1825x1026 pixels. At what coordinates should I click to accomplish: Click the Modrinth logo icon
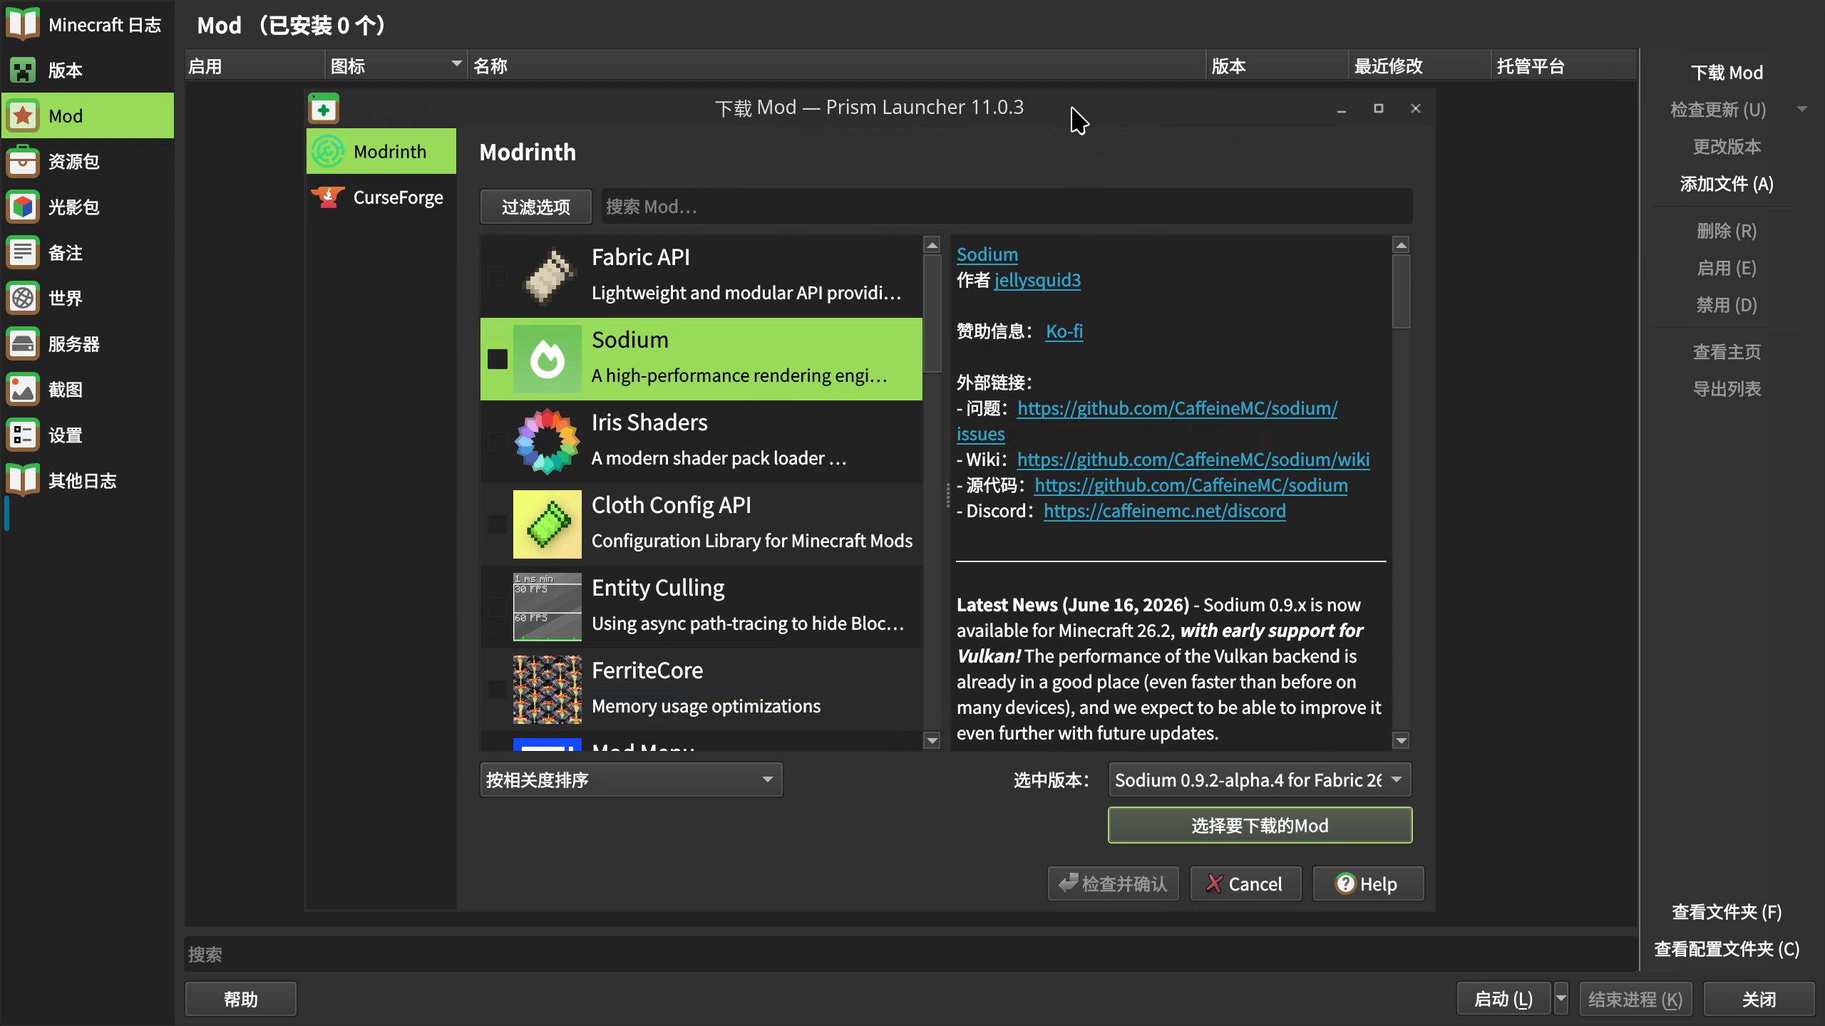click(328, 151)
